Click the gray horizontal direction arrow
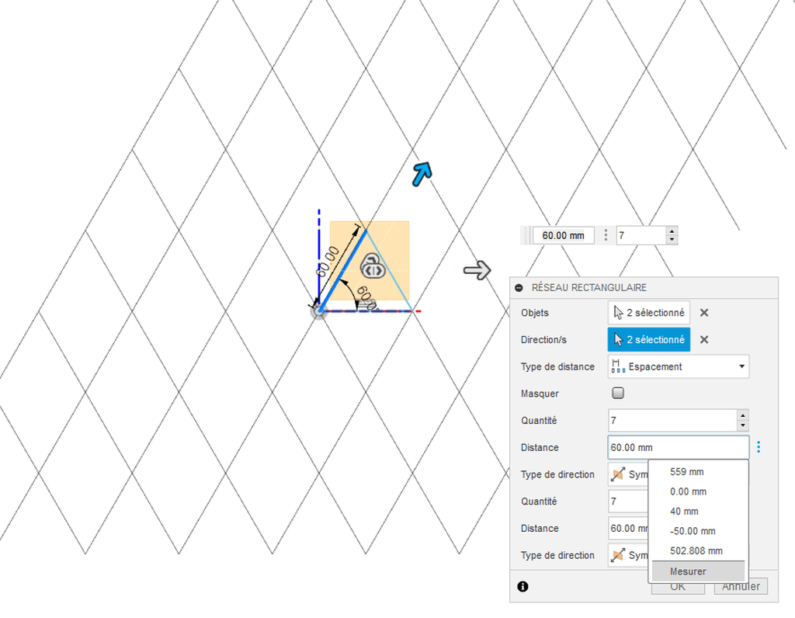The width and height of the screenshot is (795, 618). (477, 270)
